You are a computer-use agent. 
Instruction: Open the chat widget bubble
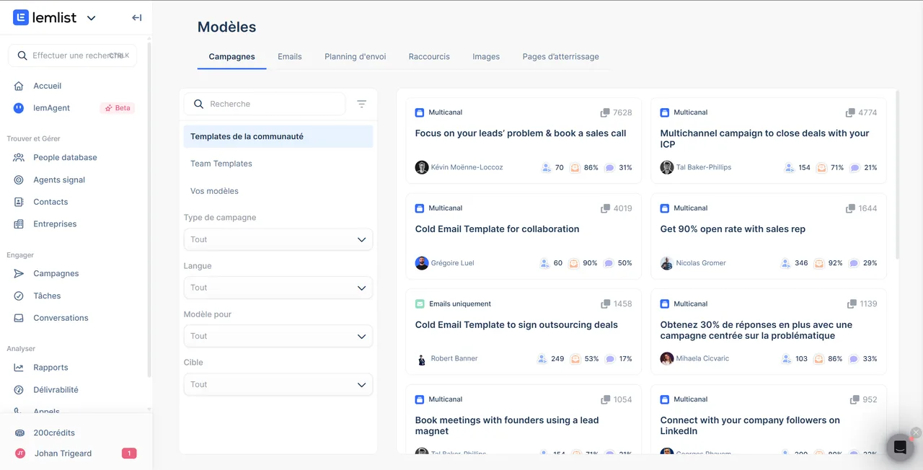(x=900, y=447)
